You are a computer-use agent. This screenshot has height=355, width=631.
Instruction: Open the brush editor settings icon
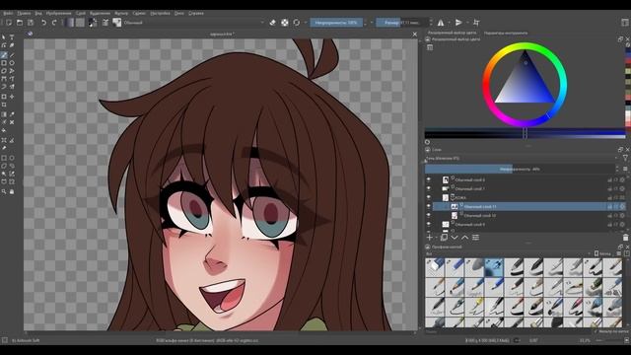tap(105, 23)
